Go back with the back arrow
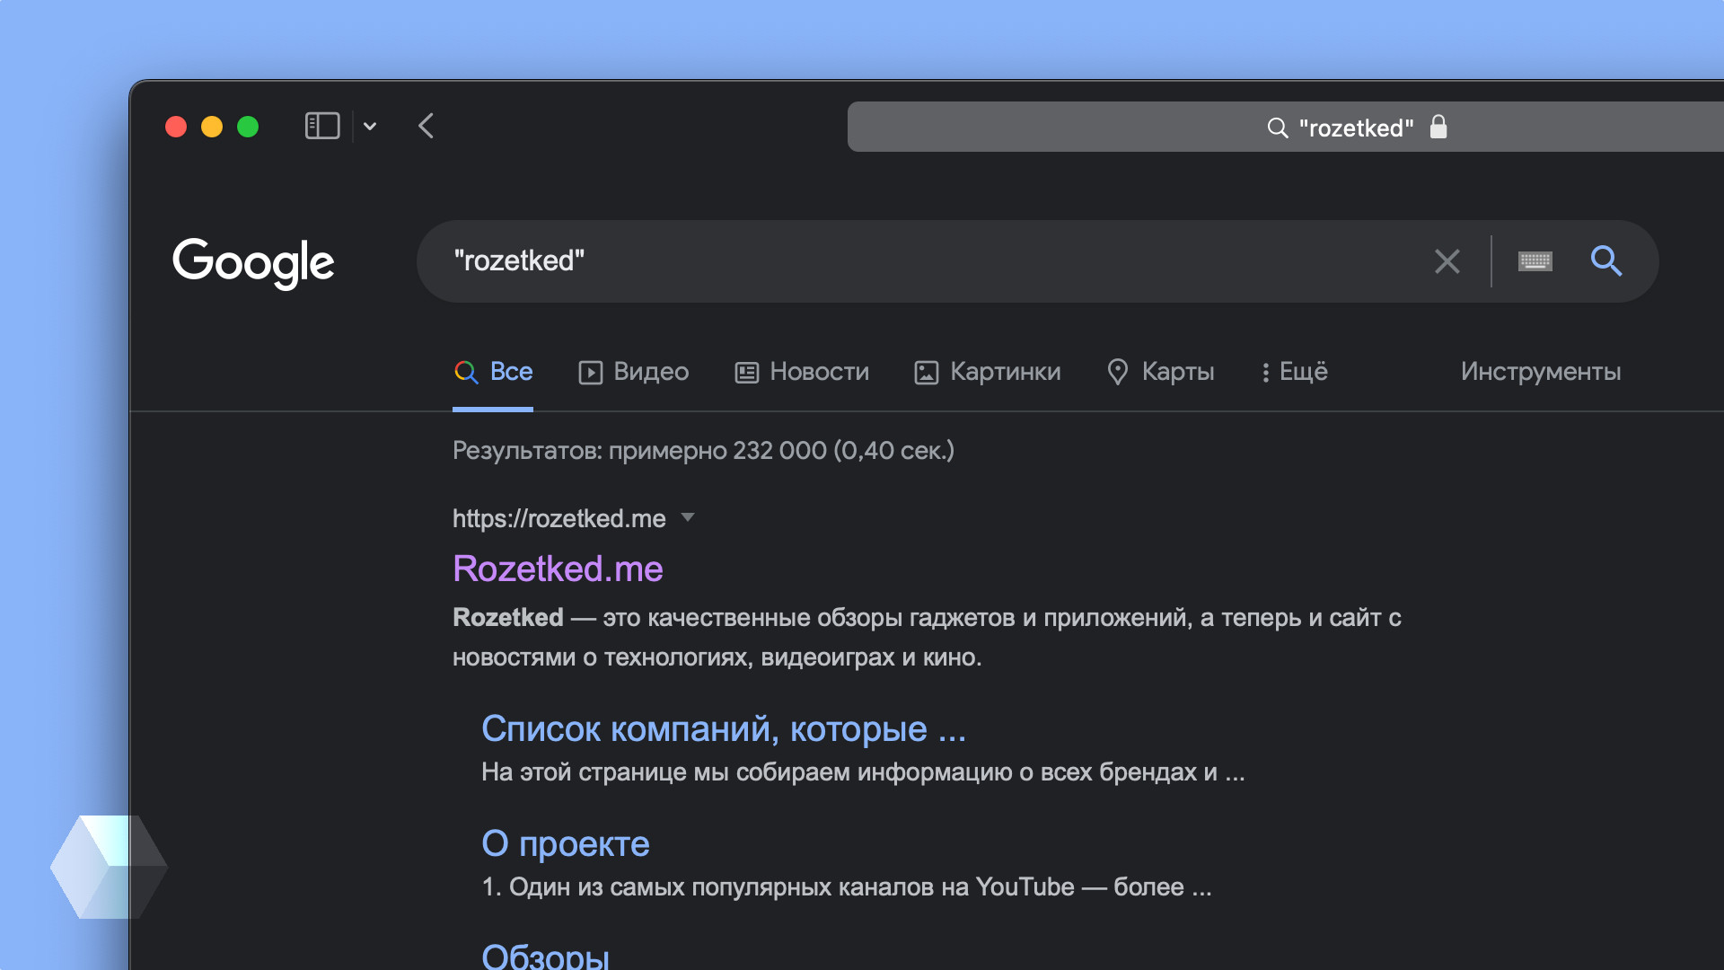 tap(427, 126)
